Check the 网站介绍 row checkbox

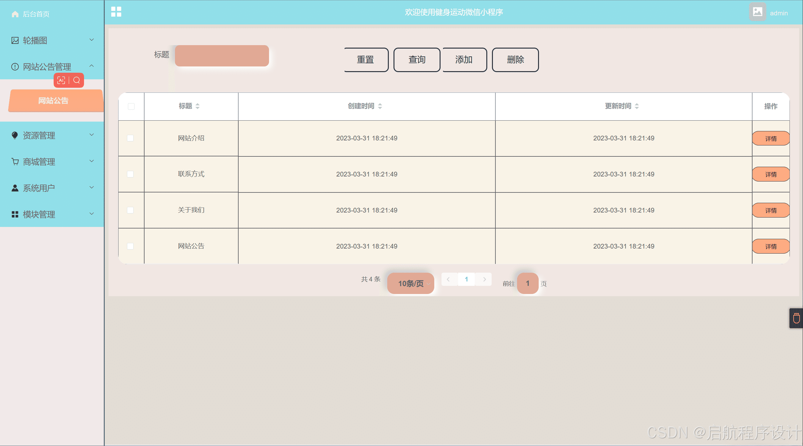pos(130,138)
